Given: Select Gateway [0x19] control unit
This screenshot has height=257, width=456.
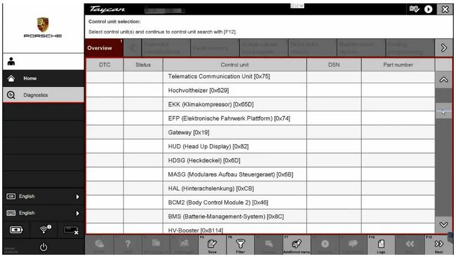Looking at the screenshot, I should (260, 132).
